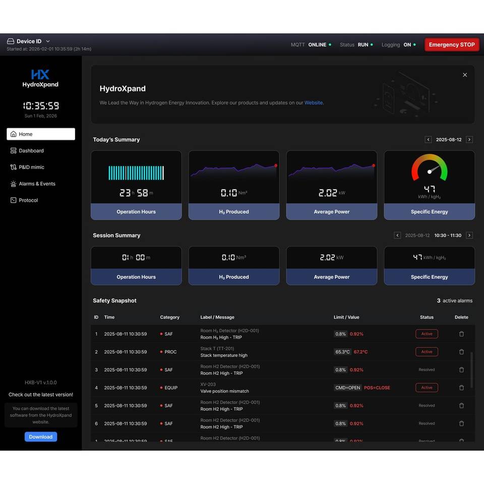The height and width of the screenshot is (484, 484).
Task: Click the 65.3°C limit in row 2
Action: coord(342,352)
